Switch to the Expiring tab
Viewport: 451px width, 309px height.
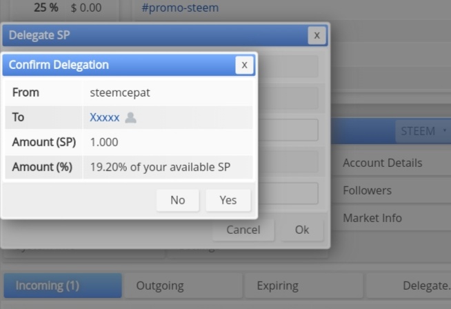tap(304, 286)
